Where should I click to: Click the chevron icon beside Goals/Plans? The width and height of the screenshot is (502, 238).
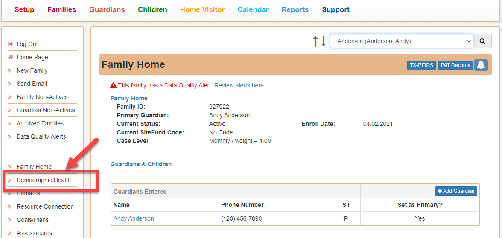(10, 220)
